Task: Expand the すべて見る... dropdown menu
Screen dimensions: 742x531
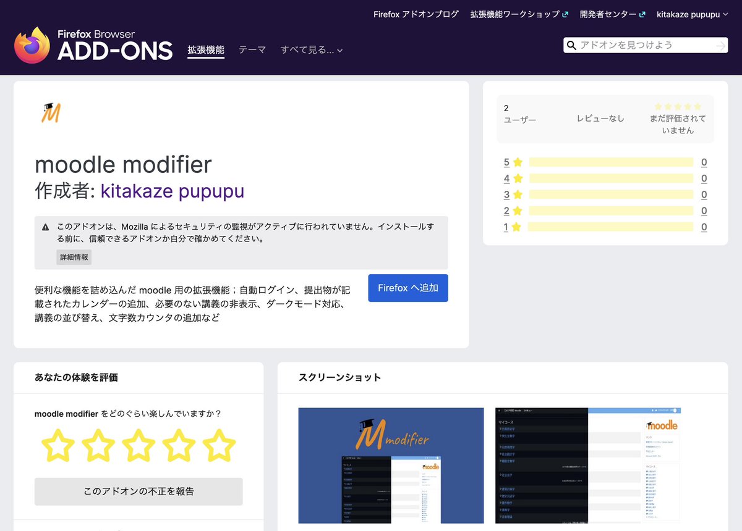Action: click(311, 50)
